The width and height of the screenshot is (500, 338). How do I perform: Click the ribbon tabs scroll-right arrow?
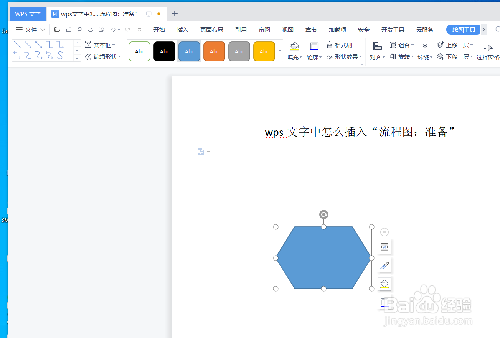tap(484, 30)
